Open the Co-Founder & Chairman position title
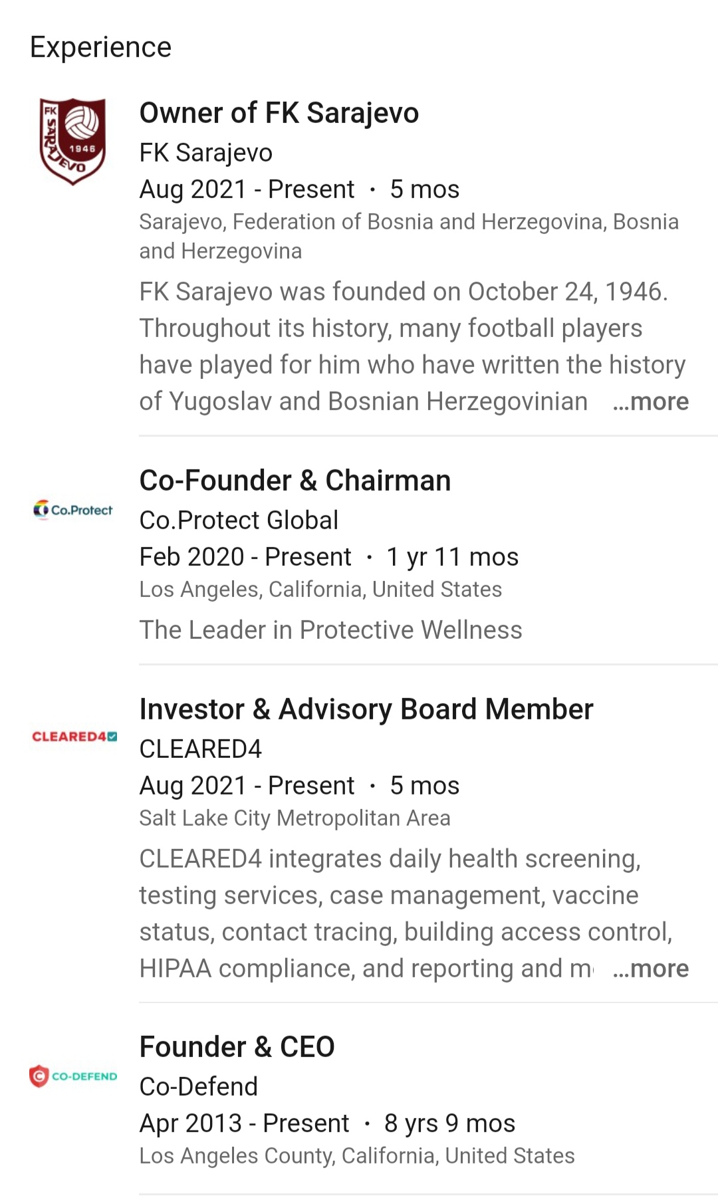The height and width of the screenshot is (1200, 718). (295, 481)
